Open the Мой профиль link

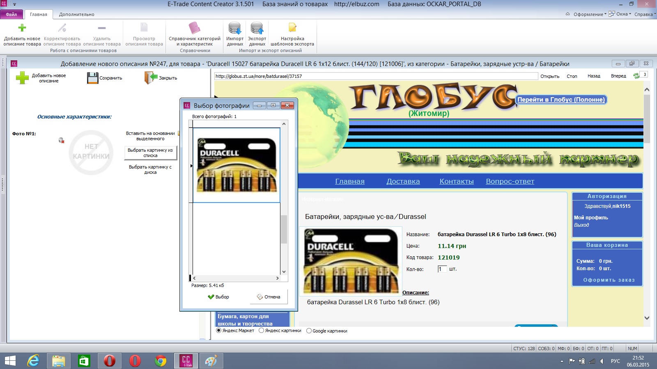pyautogui.click(x=591, y=218)
